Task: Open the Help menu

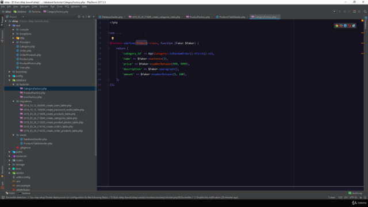Action: click(x=85, y=6)
